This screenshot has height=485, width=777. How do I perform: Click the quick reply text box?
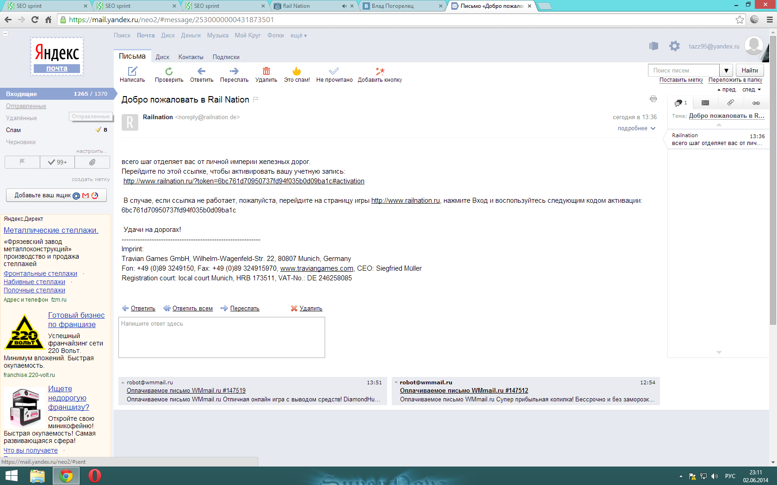pyautogui.click(x=222, y=337)
